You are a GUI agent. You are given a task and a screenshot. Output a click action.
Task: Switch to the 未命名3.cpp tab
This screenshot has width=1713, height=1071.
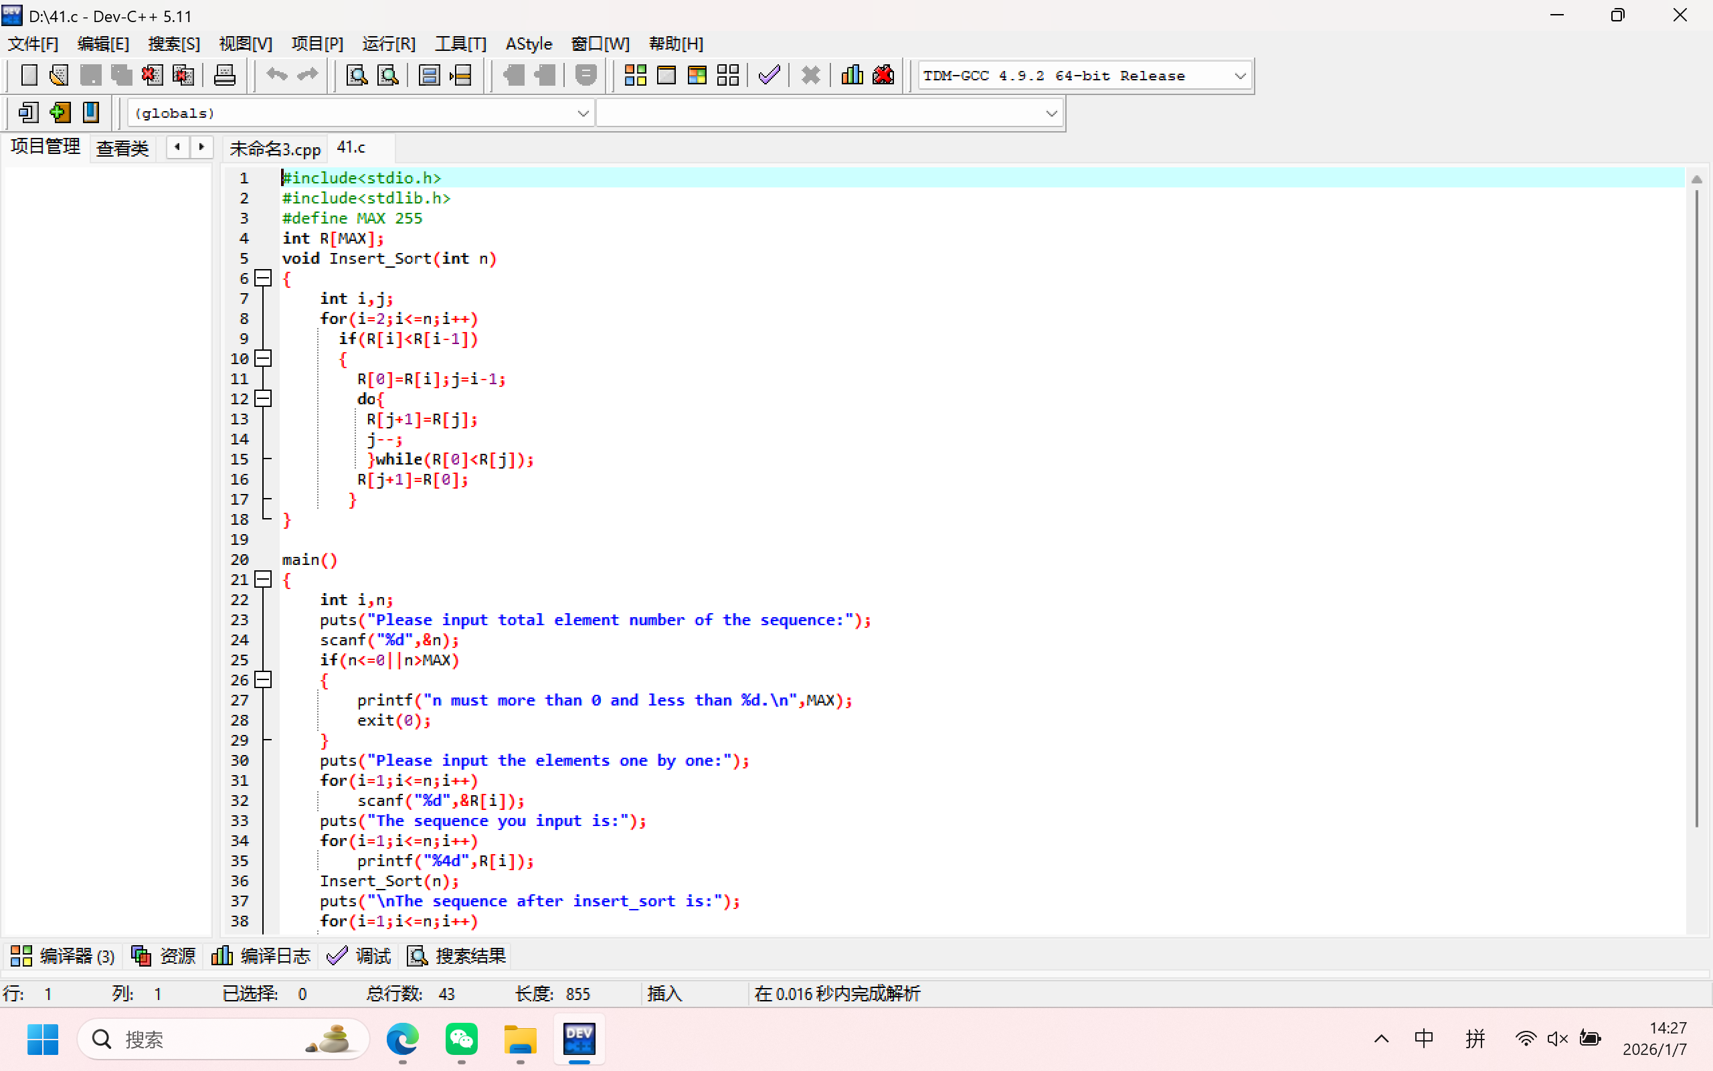coord(274,149)
